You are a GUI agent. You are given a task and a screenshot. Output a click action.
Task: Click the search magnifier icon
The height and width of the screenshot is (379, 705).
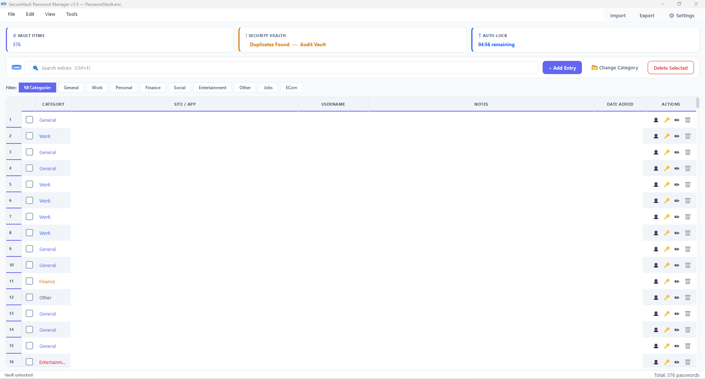[x=36, y=68]
